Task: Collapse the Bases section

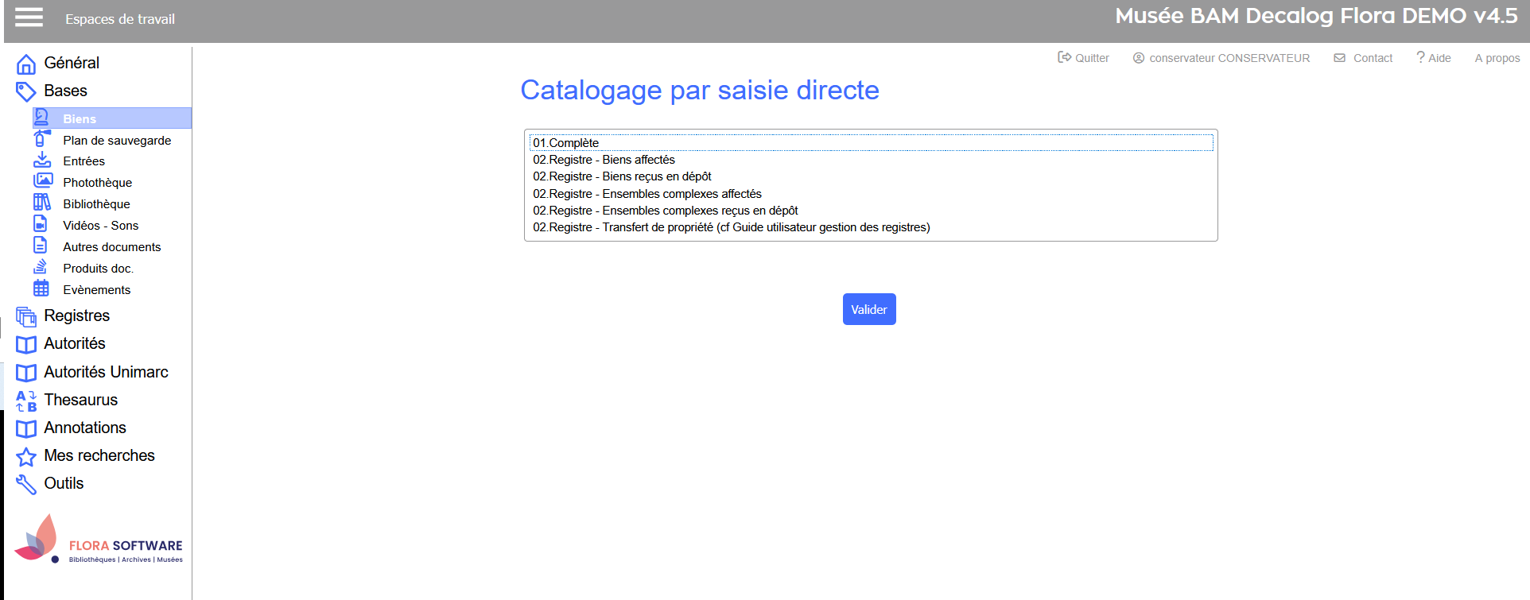Action: pyautogui.click(x=65, y=91)
